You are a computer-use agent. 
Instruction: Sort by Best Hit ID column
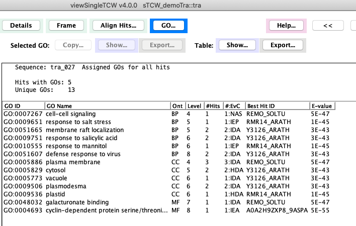coord(278,106)
